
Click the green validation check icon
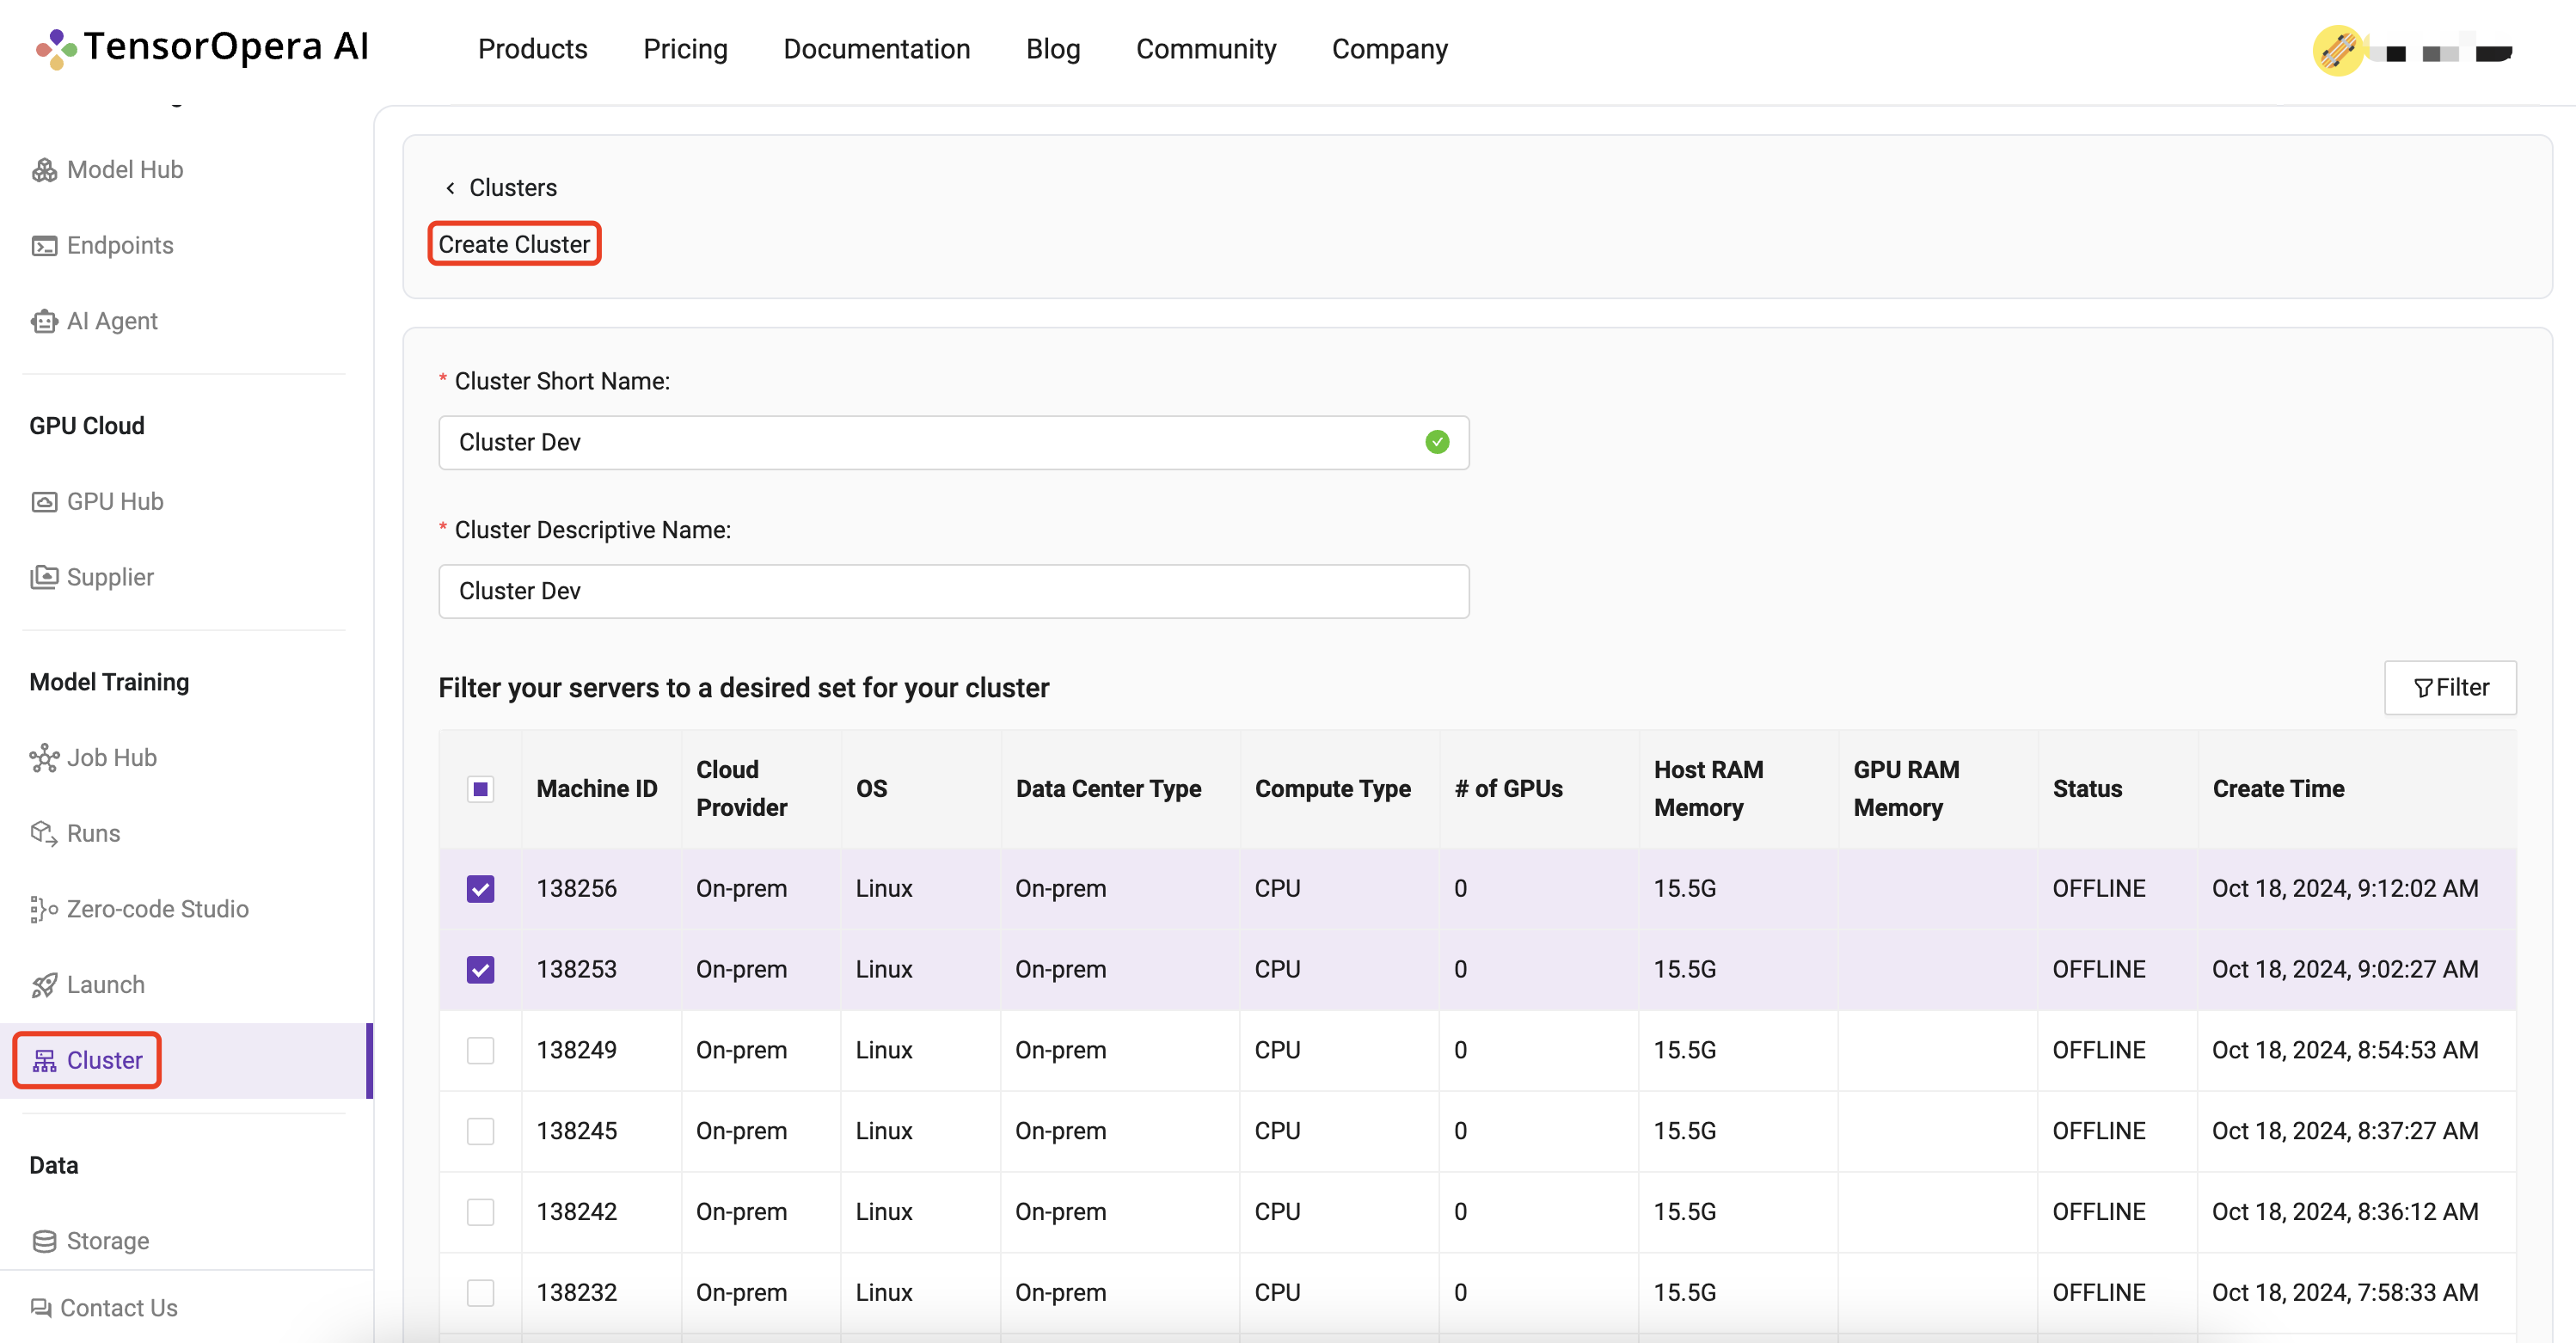[x=1437, y=442]
